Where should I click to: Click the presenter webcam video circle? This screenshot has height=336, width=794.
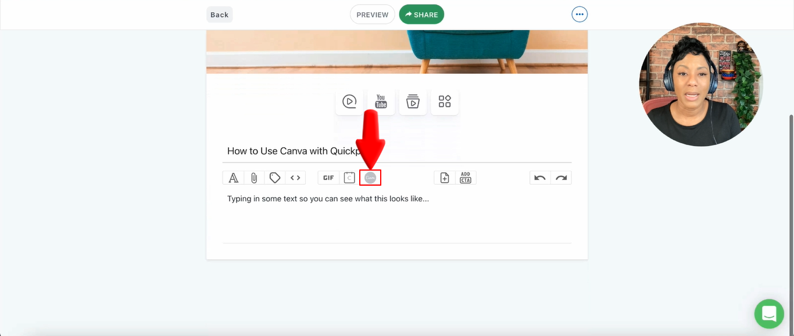pos(700,85)
